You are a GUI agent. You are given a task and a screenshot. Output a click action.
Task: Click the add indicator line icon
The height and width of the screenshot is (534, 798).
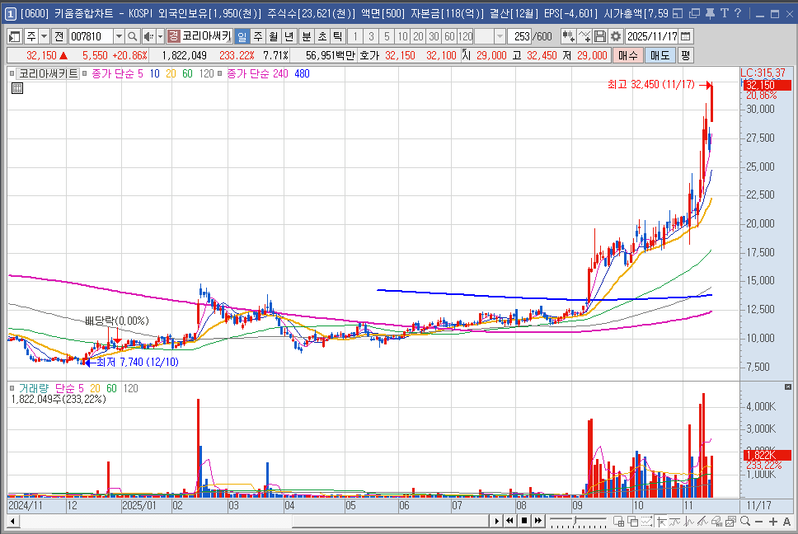pos(584,36)
